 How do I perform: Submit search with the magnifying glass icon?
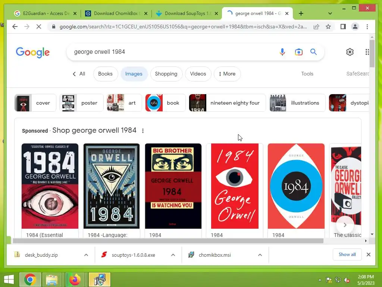pyautogui.click(x=313, y=52)
